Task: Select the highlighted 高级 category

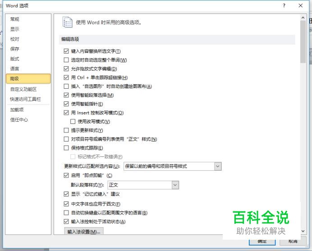Action: 28,78
